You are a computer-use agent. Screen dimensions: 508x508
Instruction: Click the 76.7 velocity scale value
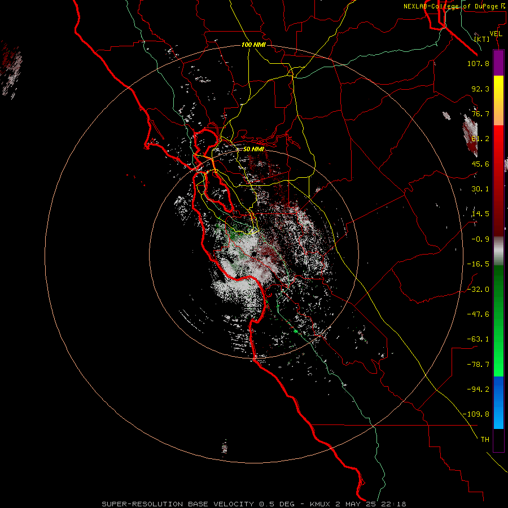[480, 113]
